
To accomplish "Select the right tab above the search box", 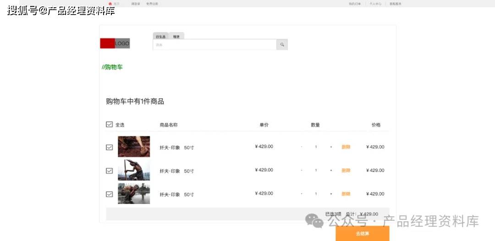I will (176, 36).
